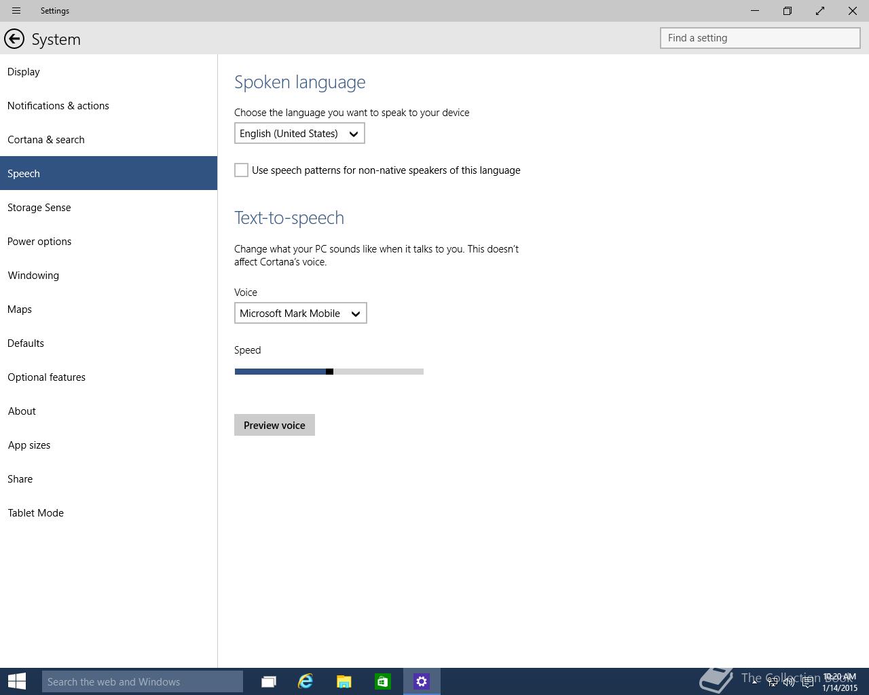This screenshot has height=695, width=869.
Task: Open Optional features page
Action: pyautogui.click(x=109, y=377)
